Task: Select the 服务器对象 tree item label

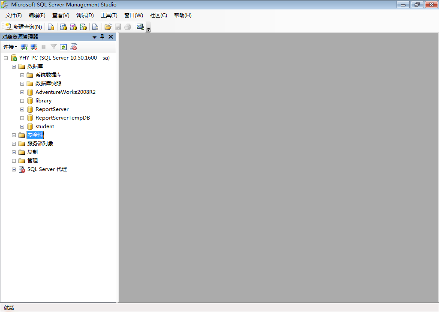Action: click(40, 144)
